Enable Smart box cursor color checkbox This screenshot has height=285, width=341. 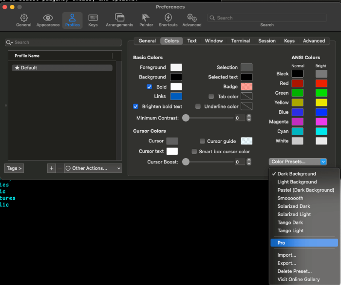tap(194, 151)
